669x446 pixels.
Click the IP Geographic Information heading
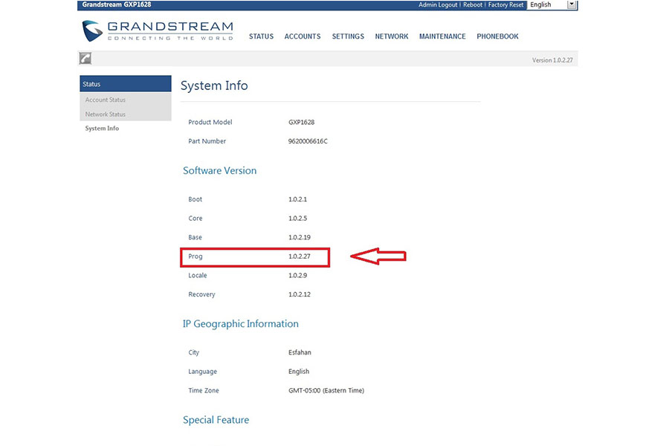point(241,324)
